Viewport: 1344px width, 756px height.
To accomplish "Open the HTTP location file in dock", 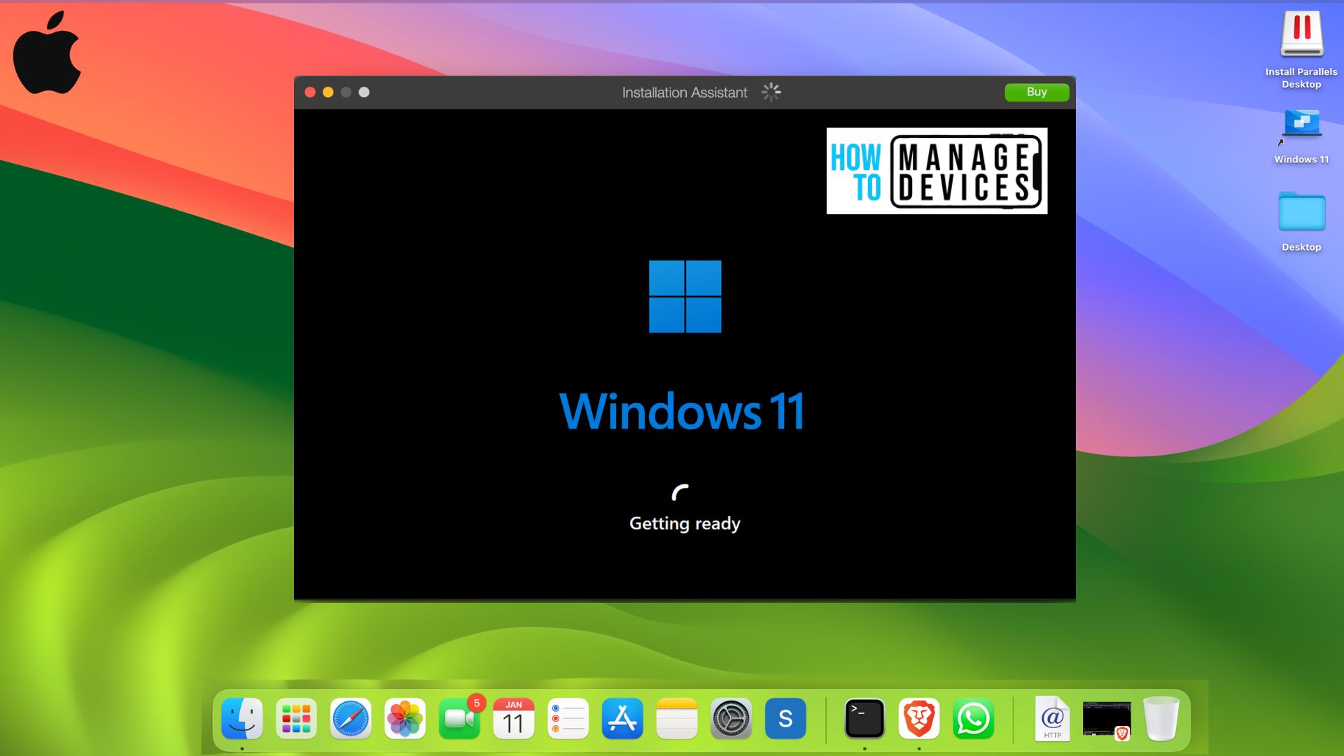I will [x=1052, y=719].
